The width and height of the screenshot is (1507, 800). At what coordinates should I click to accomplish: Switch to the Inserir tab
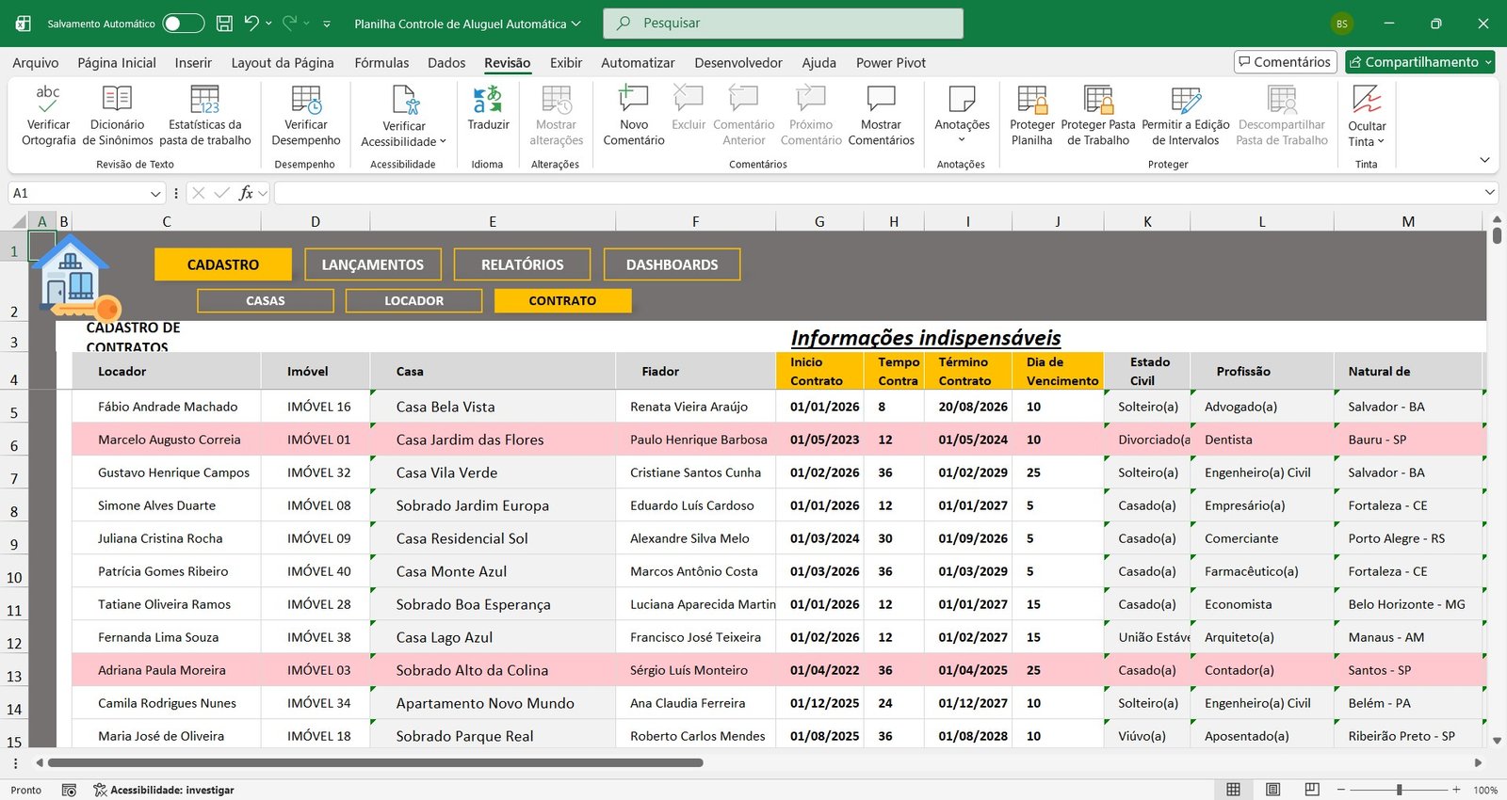point(193,62)
